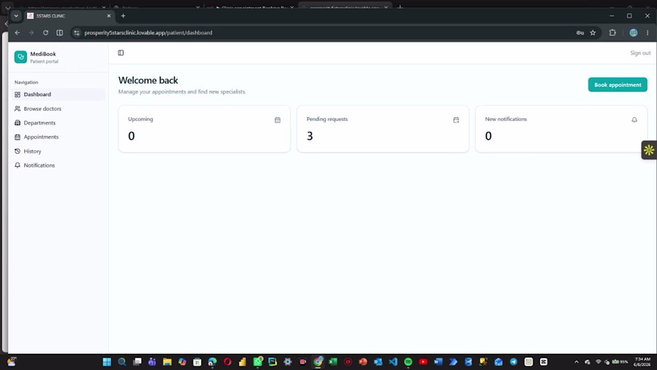Open Spotify from taskbar
657x370 pixels.
point(408,362)
